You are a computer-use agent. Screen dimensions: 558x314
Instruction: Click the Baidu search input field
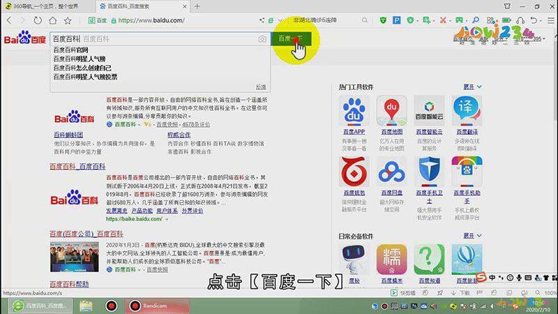160,38
